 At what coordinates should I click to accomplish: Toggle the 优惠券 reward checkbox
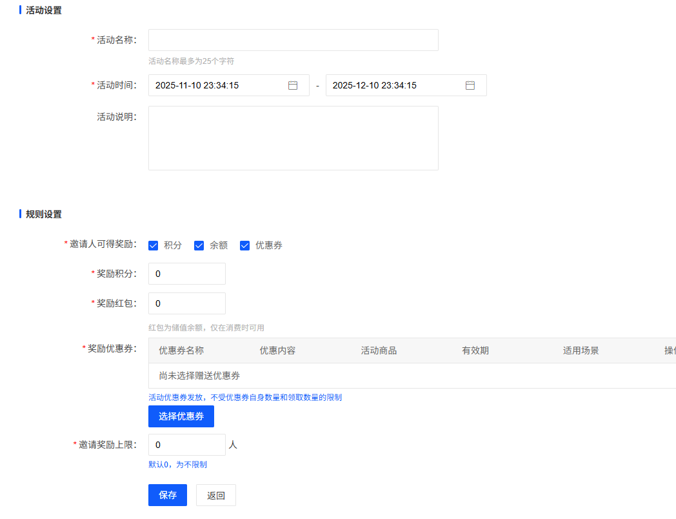click(x=245, y=245)
